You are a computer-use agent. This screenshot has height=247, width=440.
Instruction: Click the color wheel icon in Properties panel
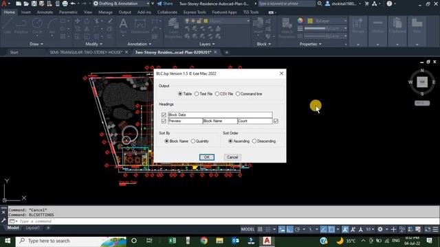300,21
